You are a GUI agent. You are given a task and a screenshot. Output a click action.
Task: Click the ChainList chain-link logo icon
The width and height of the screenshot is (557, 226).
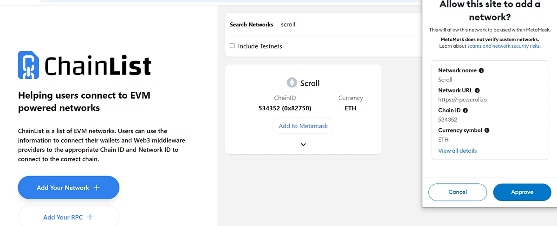pos(28,65)
